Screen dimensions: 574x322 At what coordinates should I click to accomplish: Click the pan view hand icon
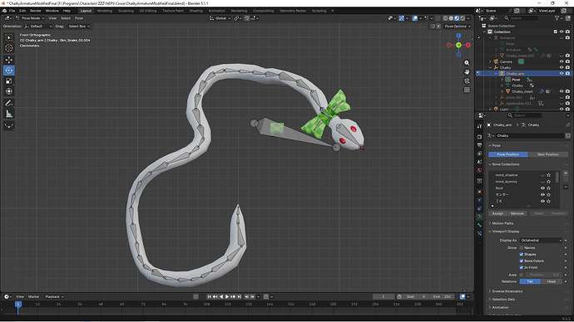(467, 71)
